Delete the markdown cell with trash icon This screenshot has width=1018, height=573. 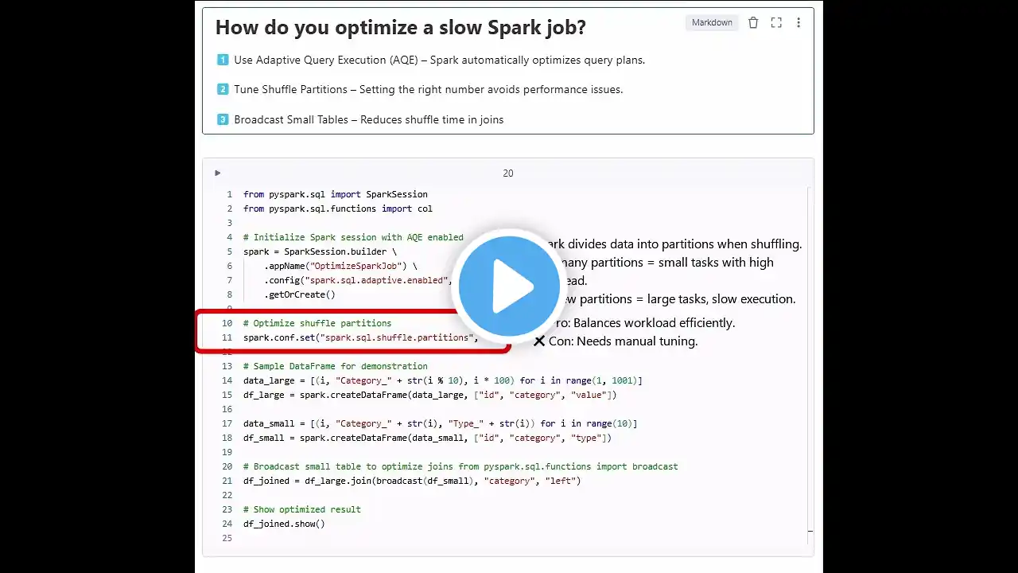pos(753,22)
